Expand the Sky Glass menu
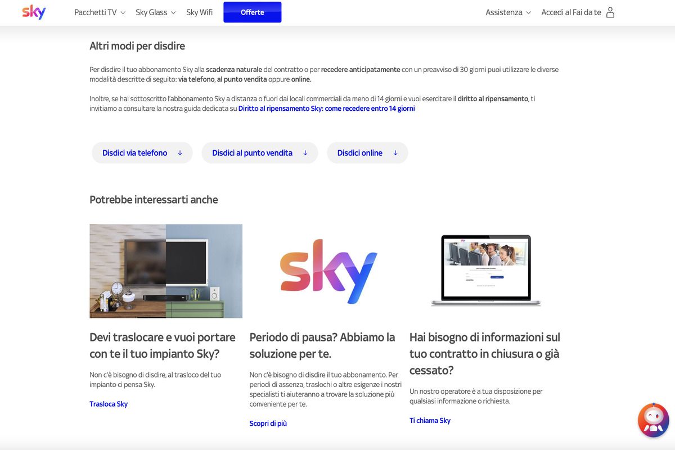 pos(155,12)
